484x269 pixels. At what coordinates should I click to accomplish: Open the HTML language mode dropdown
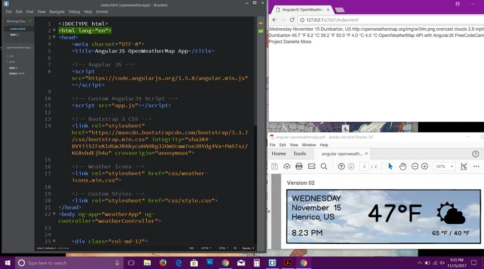(223, 248)
